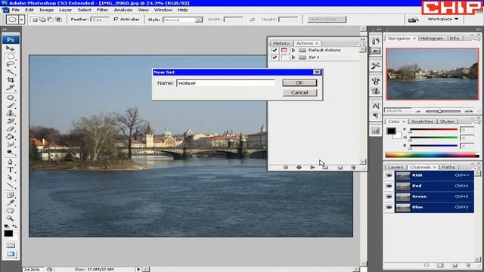Switch to the Swatches tab
Viewport: 484px width, 272px height.
[x=422, y=122]
